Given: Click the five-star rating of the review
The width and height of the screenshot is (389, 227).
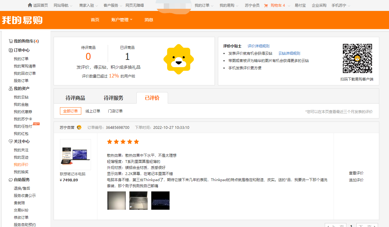Looking at the screenshot, I should pyautogui.click(x=123, y=142).
